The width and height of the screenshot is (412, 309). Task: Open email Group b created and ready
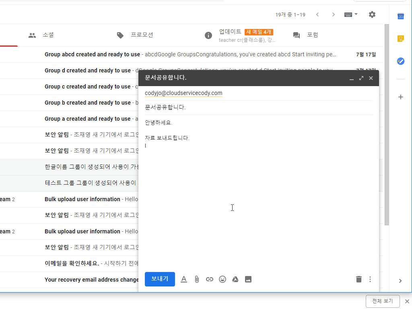[x=69, y=103]
